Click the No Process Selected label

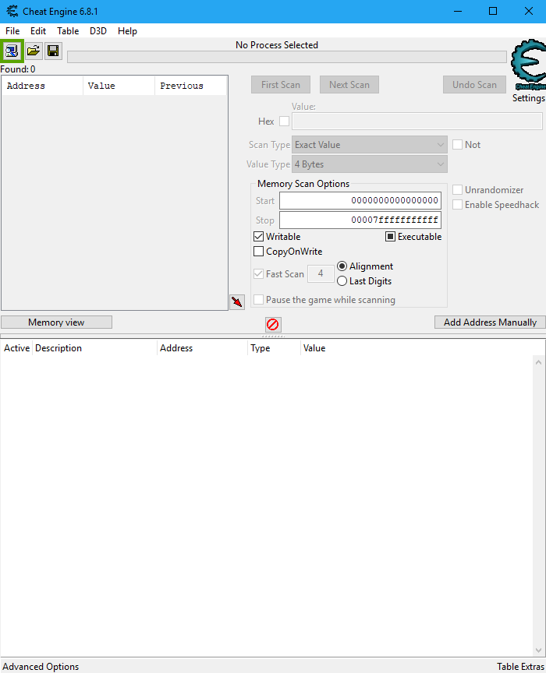(x=277, y=45)
